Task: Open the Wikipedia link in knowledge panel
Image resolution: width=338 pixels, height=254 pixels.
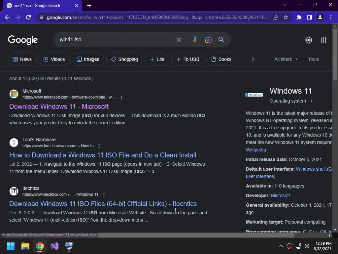Action: click(x=256, y=150)
